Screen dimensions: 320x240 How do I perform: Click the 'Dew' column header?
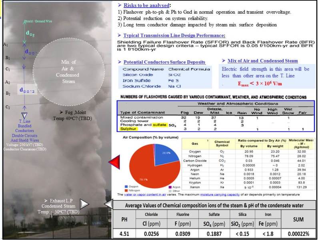tap(198, 113)
